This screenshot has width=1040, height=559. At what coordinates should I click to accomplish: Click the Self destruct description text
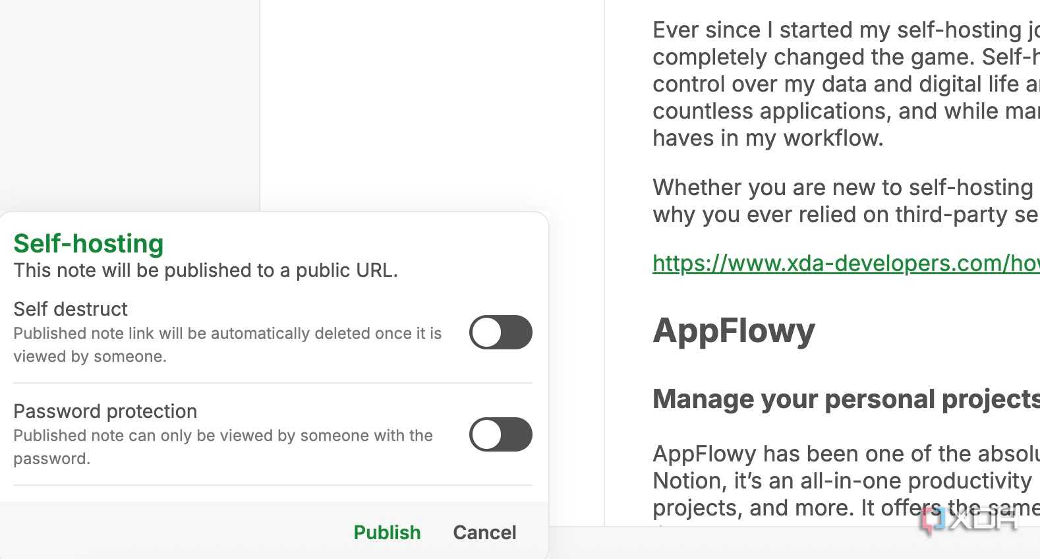click(227, 345)
